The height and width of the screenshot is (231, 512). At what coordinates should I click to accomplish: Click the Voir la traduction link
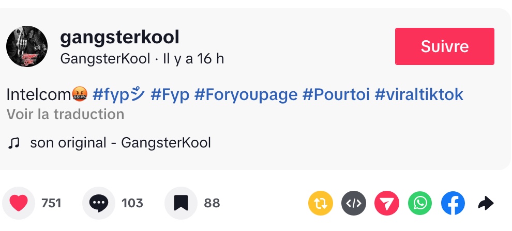click(x=65, y=114)
